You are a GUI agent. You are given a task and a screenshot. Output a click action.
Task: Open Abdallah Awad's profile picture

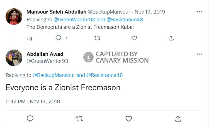pos(14,58)
